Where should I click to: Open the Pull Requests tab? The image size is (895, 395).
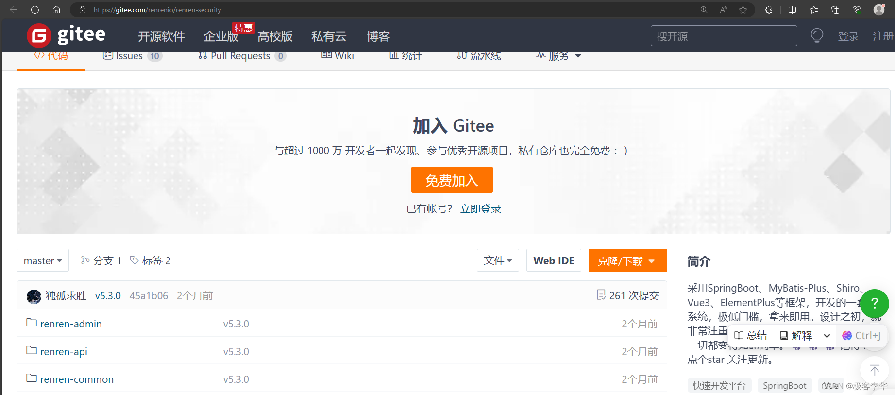coord(242,56)
